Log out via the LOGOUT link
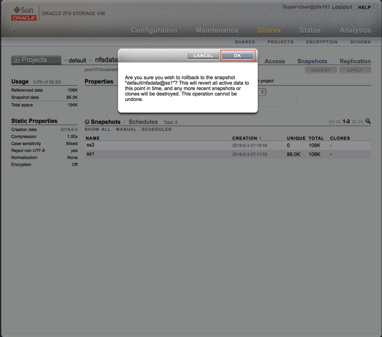The width and height of the screenshot is (382, 337). coord(342,7)
